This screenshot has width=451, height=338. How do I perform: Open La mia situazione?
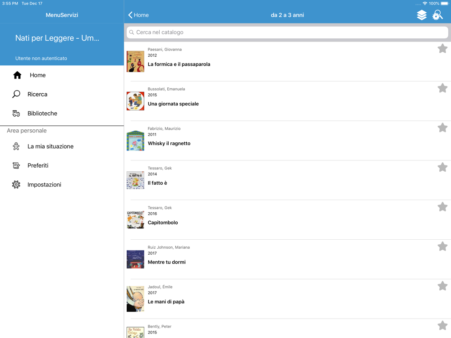tap(62, 146)
